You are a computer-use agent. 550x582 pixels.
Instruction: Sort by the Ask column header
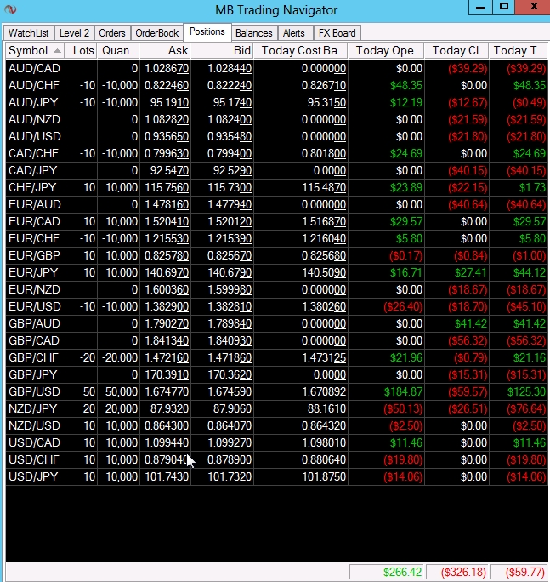point(165,50)
